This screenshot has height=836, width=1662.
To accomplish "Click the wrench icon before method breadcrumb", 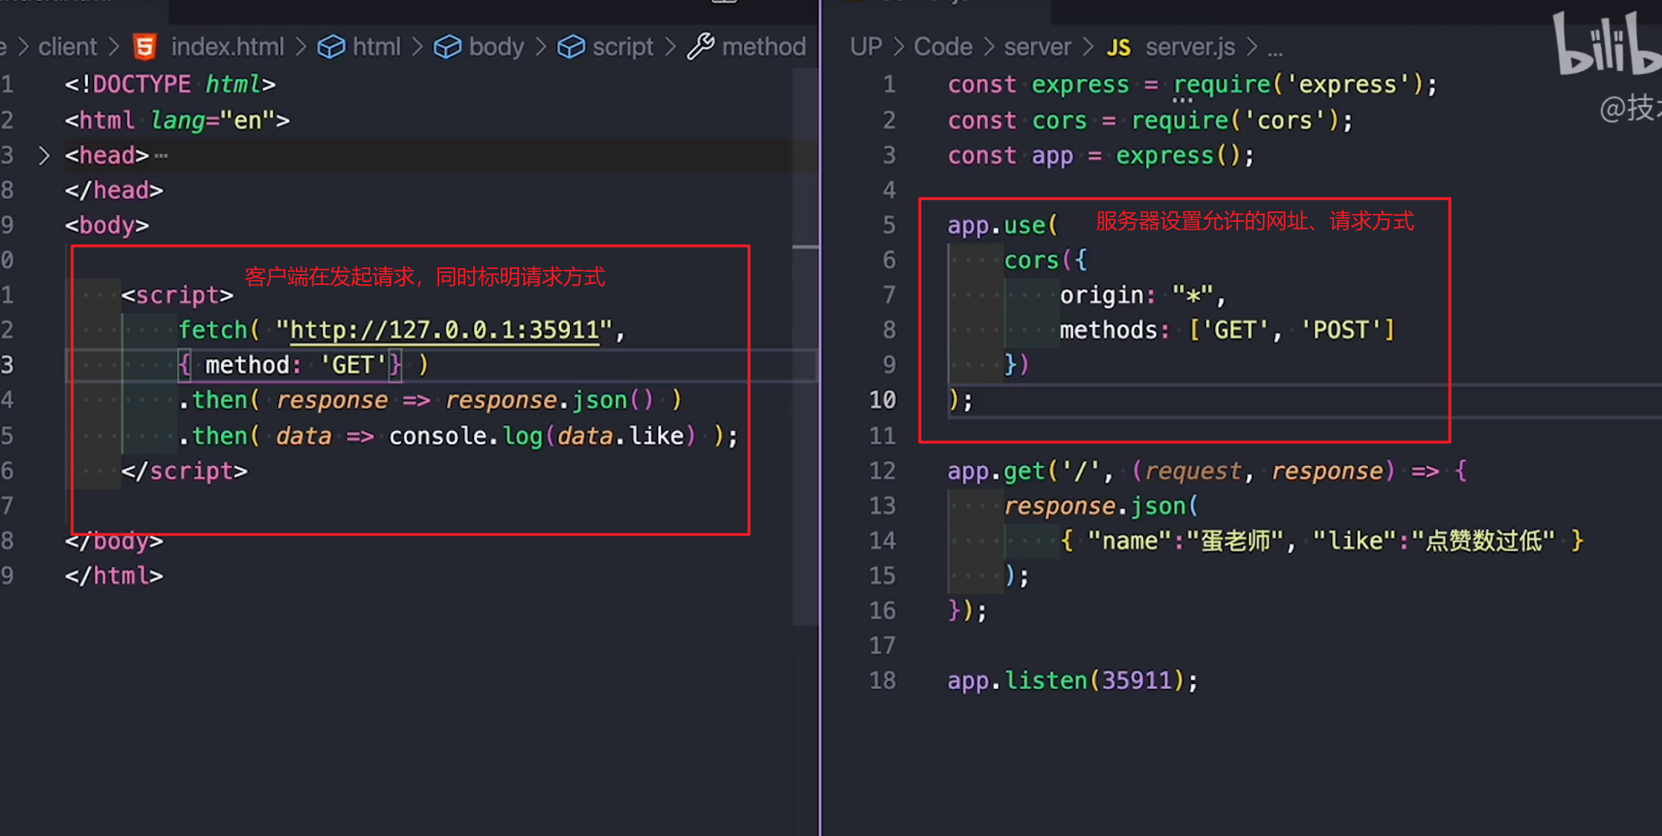I will coord(701,47).
